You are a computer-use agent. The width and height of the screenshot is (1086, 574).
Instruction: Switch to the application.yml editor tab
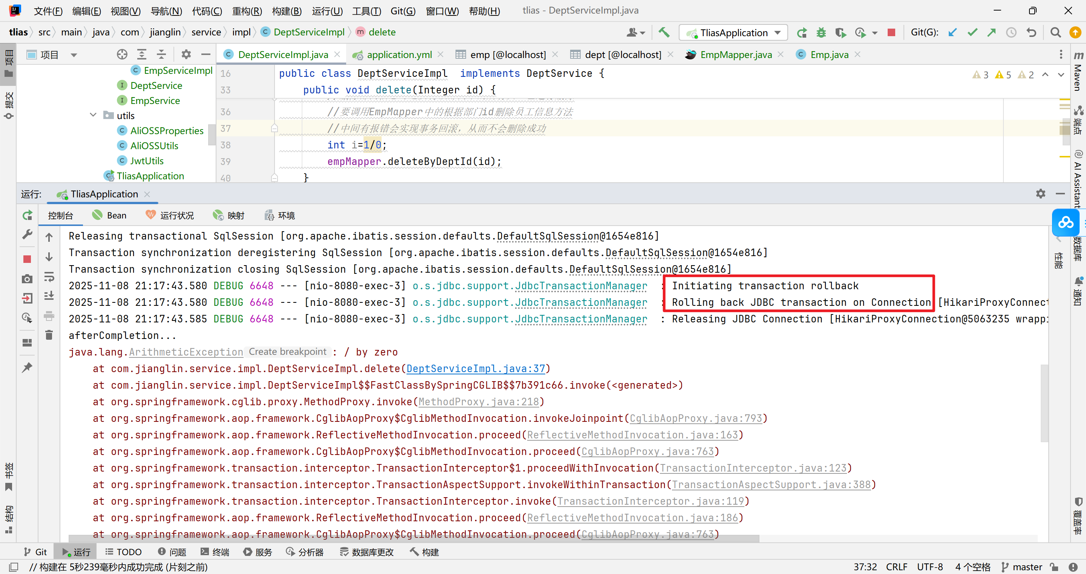[x=399, y=55]
